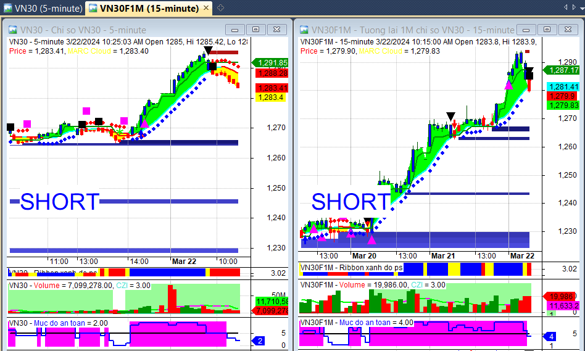Click the blue 4 safety level marker

point(550,336)
